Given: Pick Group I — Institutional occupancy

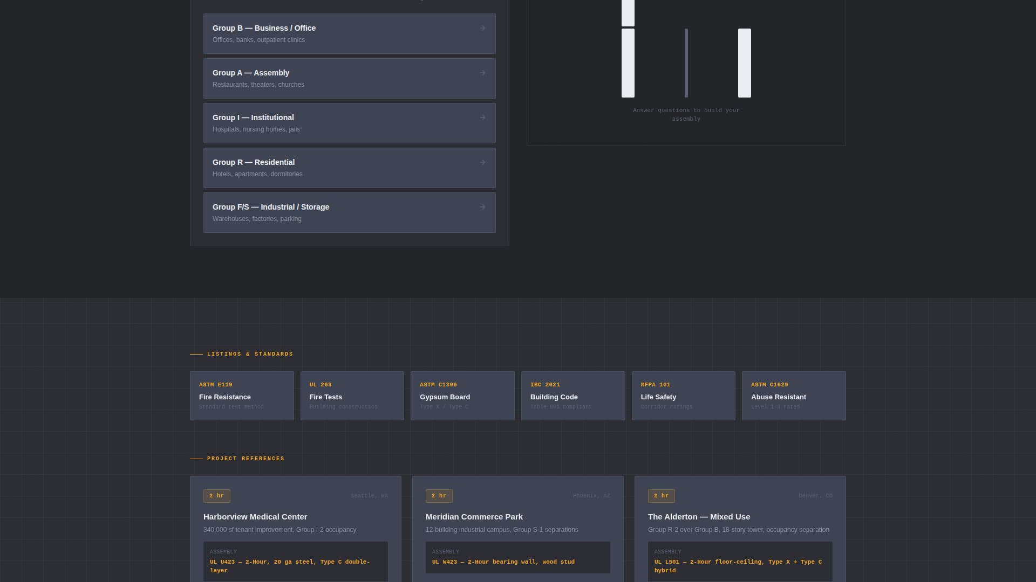Looking at the screenshot, I should (x=349, y=123).
